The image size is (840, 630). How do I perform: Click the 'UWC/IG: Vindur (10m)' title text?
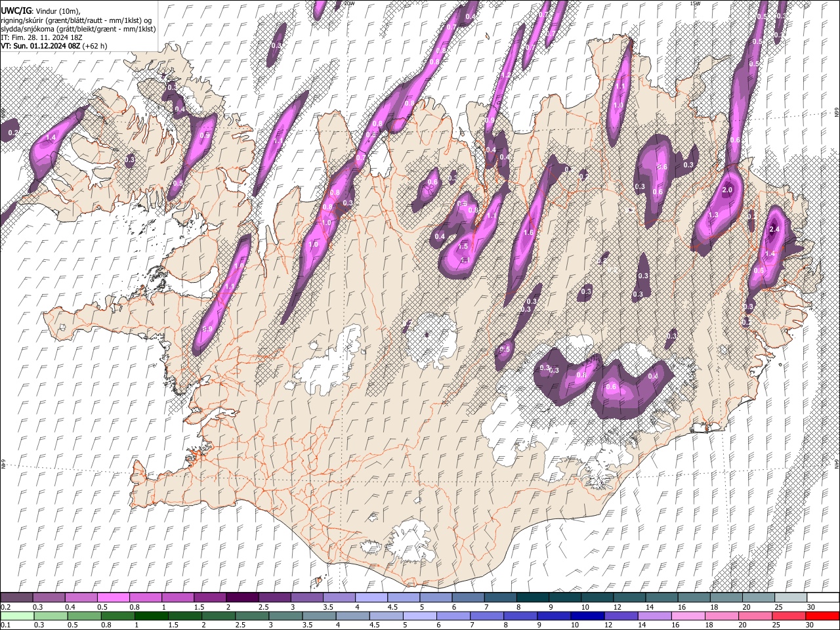point(40,10)
